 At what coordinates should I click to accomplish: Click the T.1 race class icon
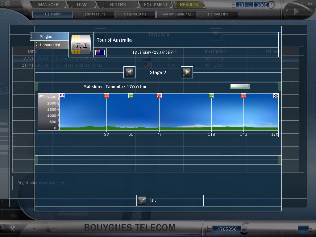(81, 44)
